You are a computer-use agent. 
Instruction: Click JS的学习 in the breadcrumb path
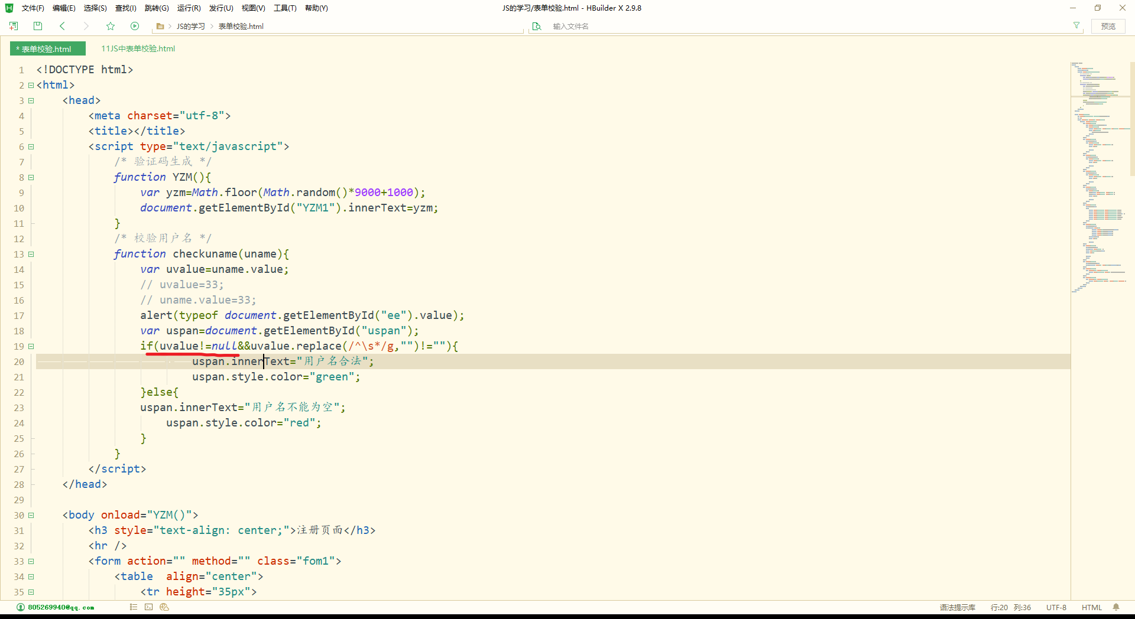[x=190, y=27]
